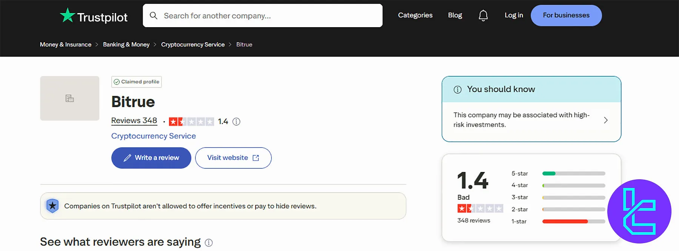Open Cryptocurrency Service breadcrumb

tap(193, 45)
